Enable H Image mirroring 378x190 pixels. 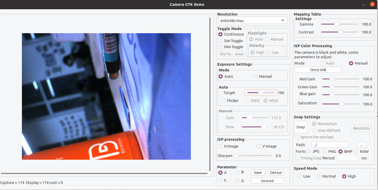tap(220, 146)
